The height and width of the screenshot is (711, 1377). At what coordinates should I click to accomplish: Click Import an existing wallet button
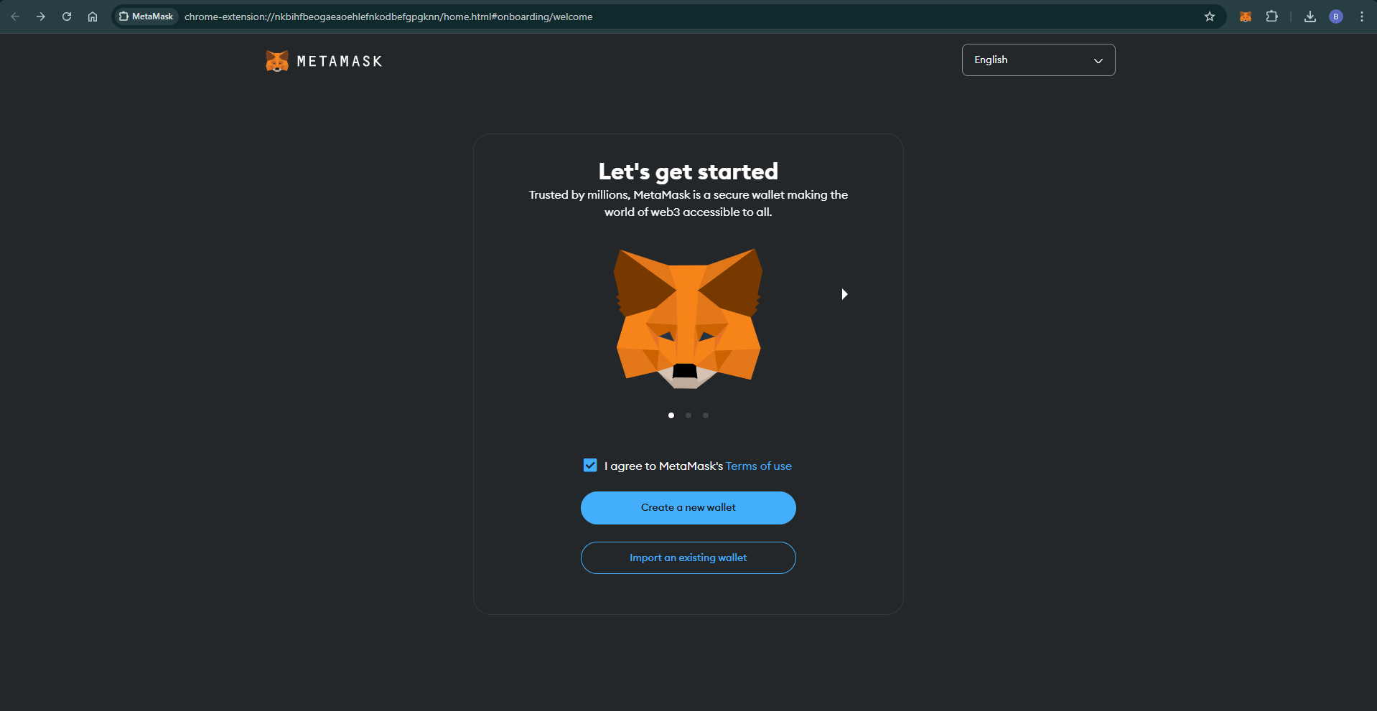point(688,558)
